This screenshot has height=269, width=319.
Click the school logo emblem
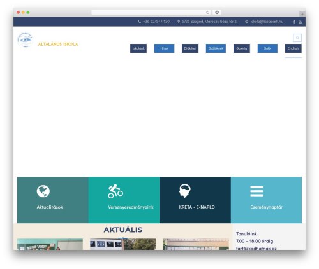point(25,40)
